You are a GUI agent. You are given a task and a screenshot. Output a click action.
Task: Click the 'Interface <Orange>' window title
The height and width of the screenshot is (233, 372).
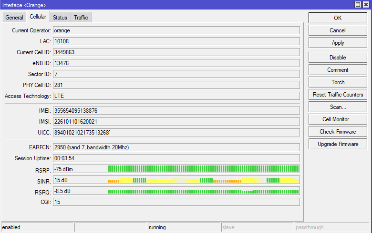[x=24, y=5]
